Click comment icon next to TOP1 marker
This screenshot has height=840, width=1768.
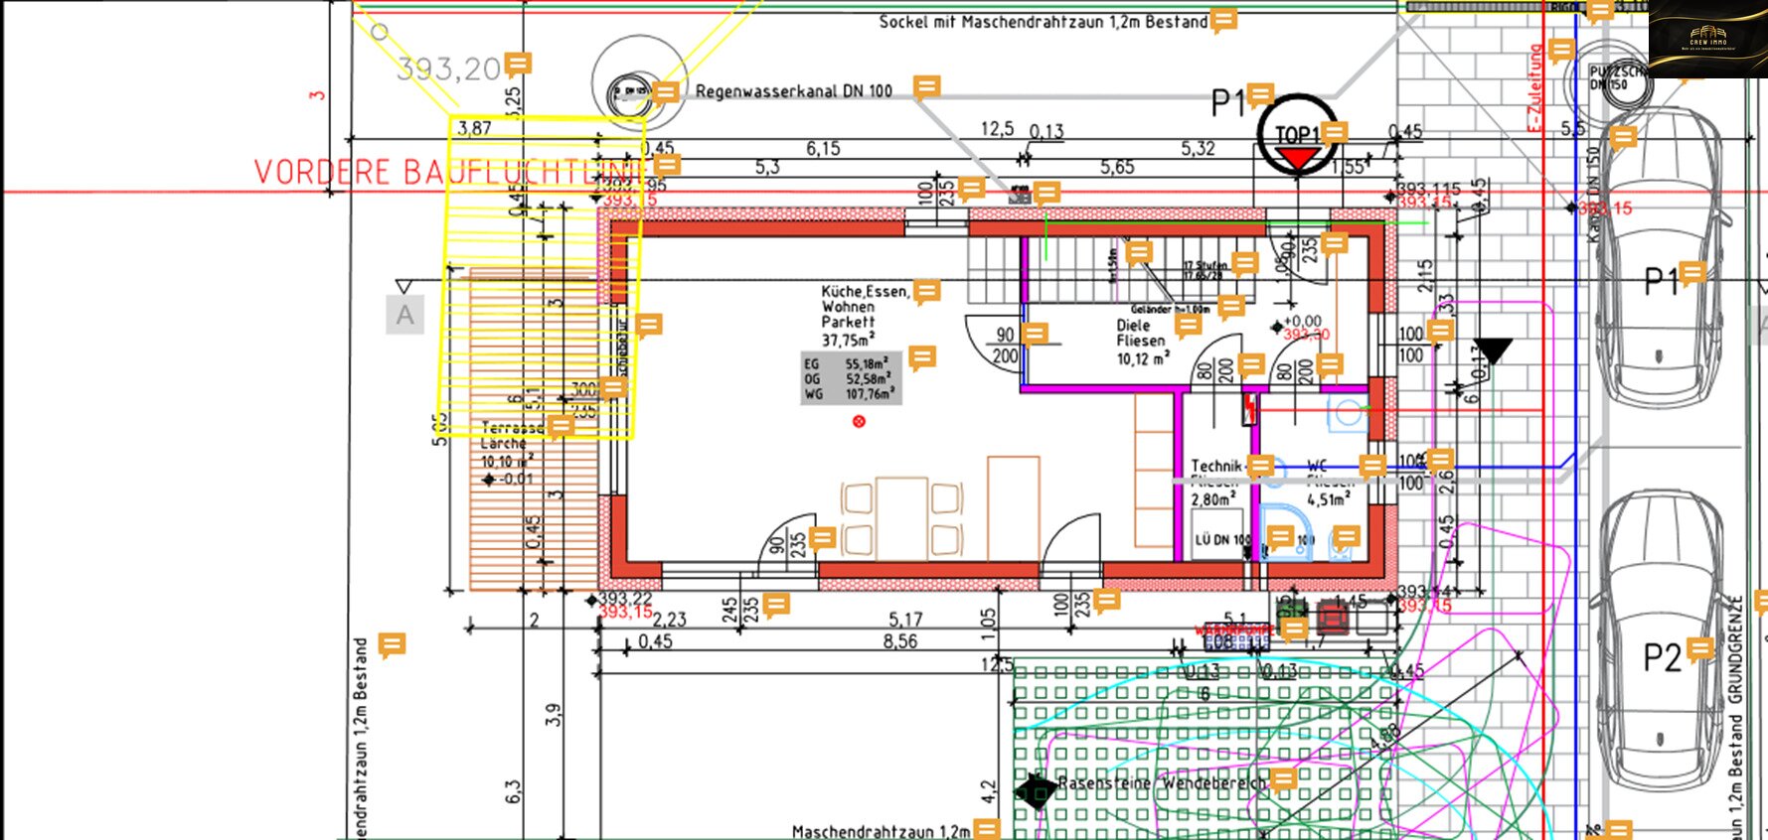coord(1334,132)
